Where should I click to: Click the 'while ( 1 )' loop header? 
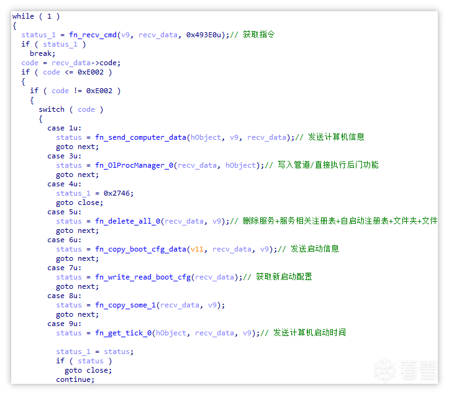pos(36,16)
